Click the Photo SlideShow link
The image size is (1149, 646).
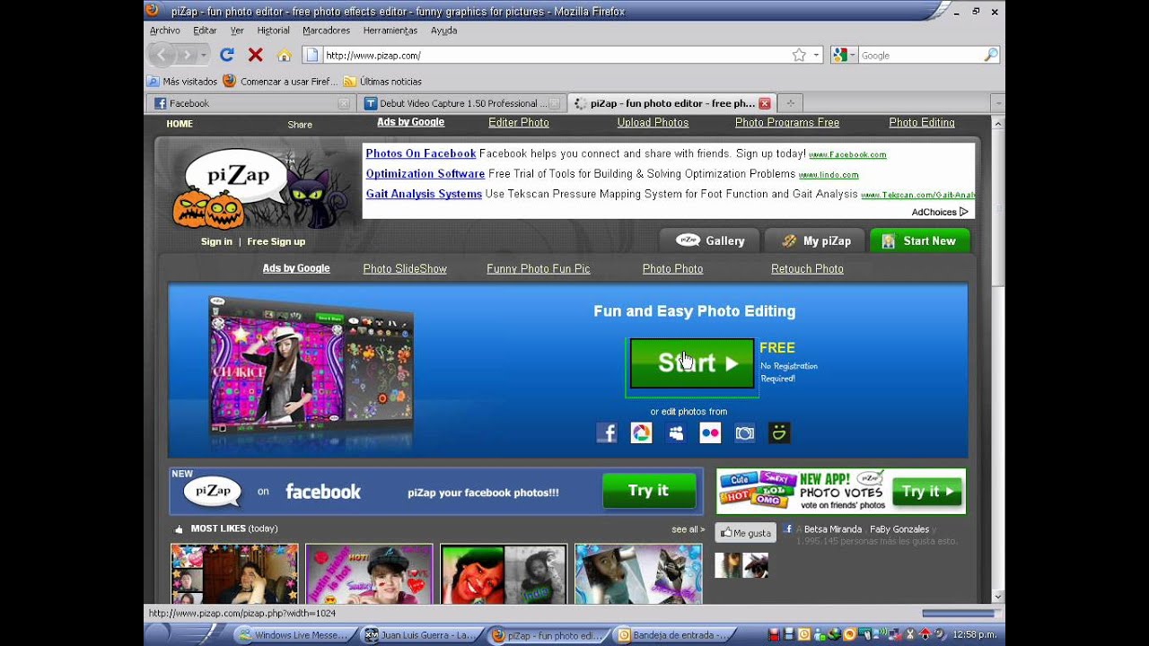tap(405, 268)
